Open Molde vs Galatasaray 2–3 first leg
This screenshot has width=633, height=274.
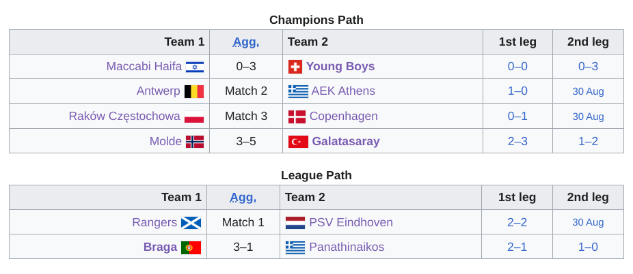click(517, 141)
